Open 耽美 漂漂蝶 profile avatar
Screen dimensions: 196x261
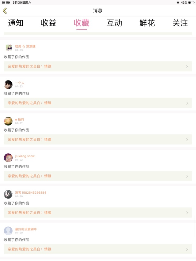pos(9,47)
